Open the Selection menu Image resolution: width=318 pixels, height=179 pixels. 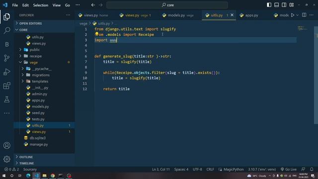pyautogui.click(x=41, y=5)
